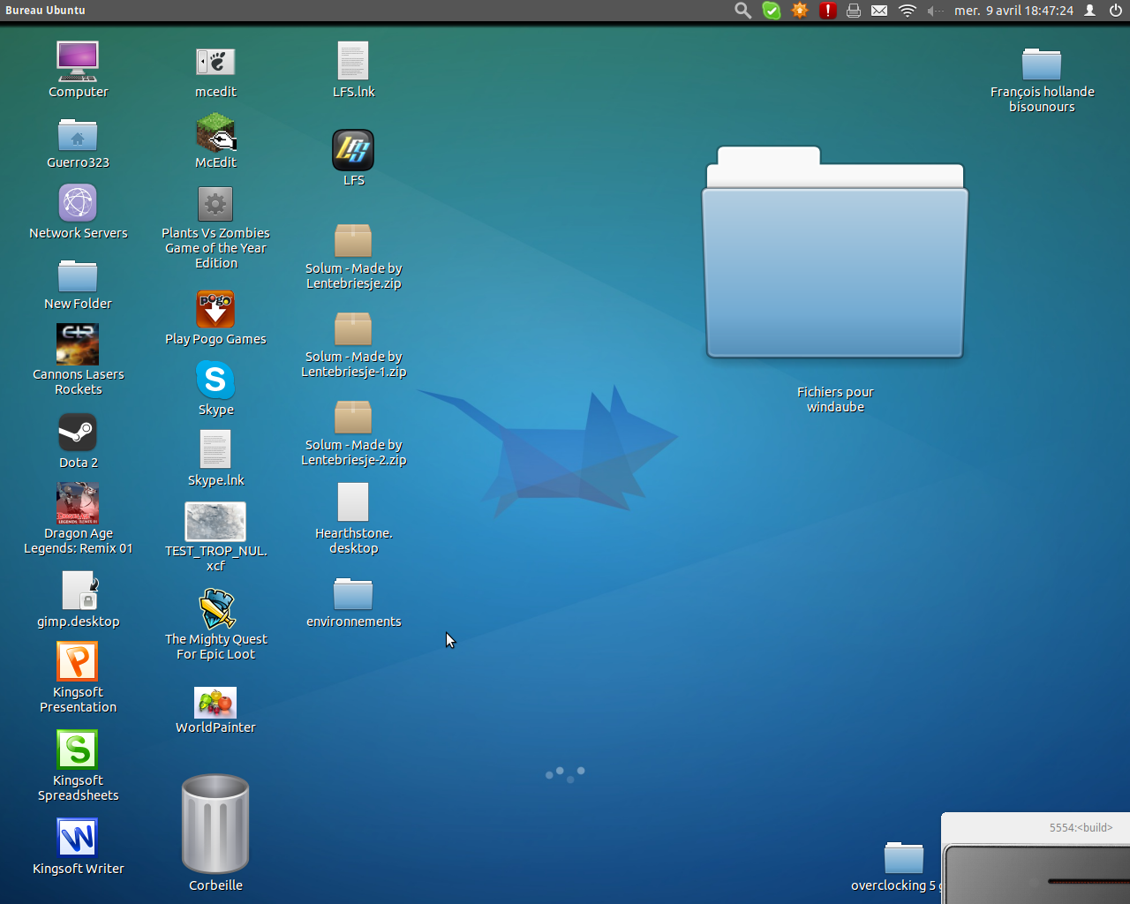Select the WorldPainter icon
This screenshot has width=1130, height=904.
[x=215, y=703]
